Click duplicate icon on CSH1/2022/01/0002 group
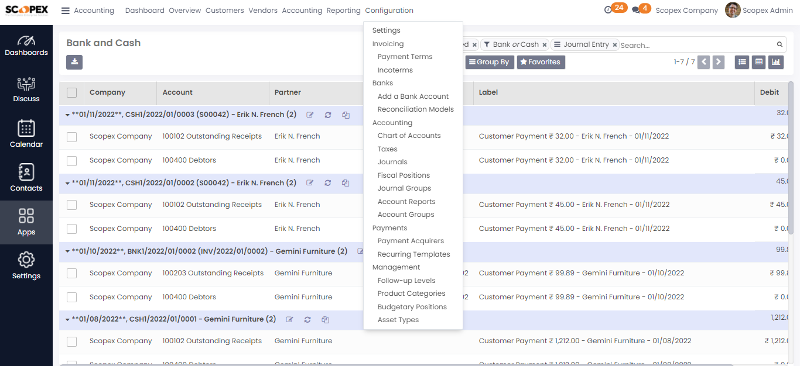The image size is (800, 366). [x=346, y=183]
